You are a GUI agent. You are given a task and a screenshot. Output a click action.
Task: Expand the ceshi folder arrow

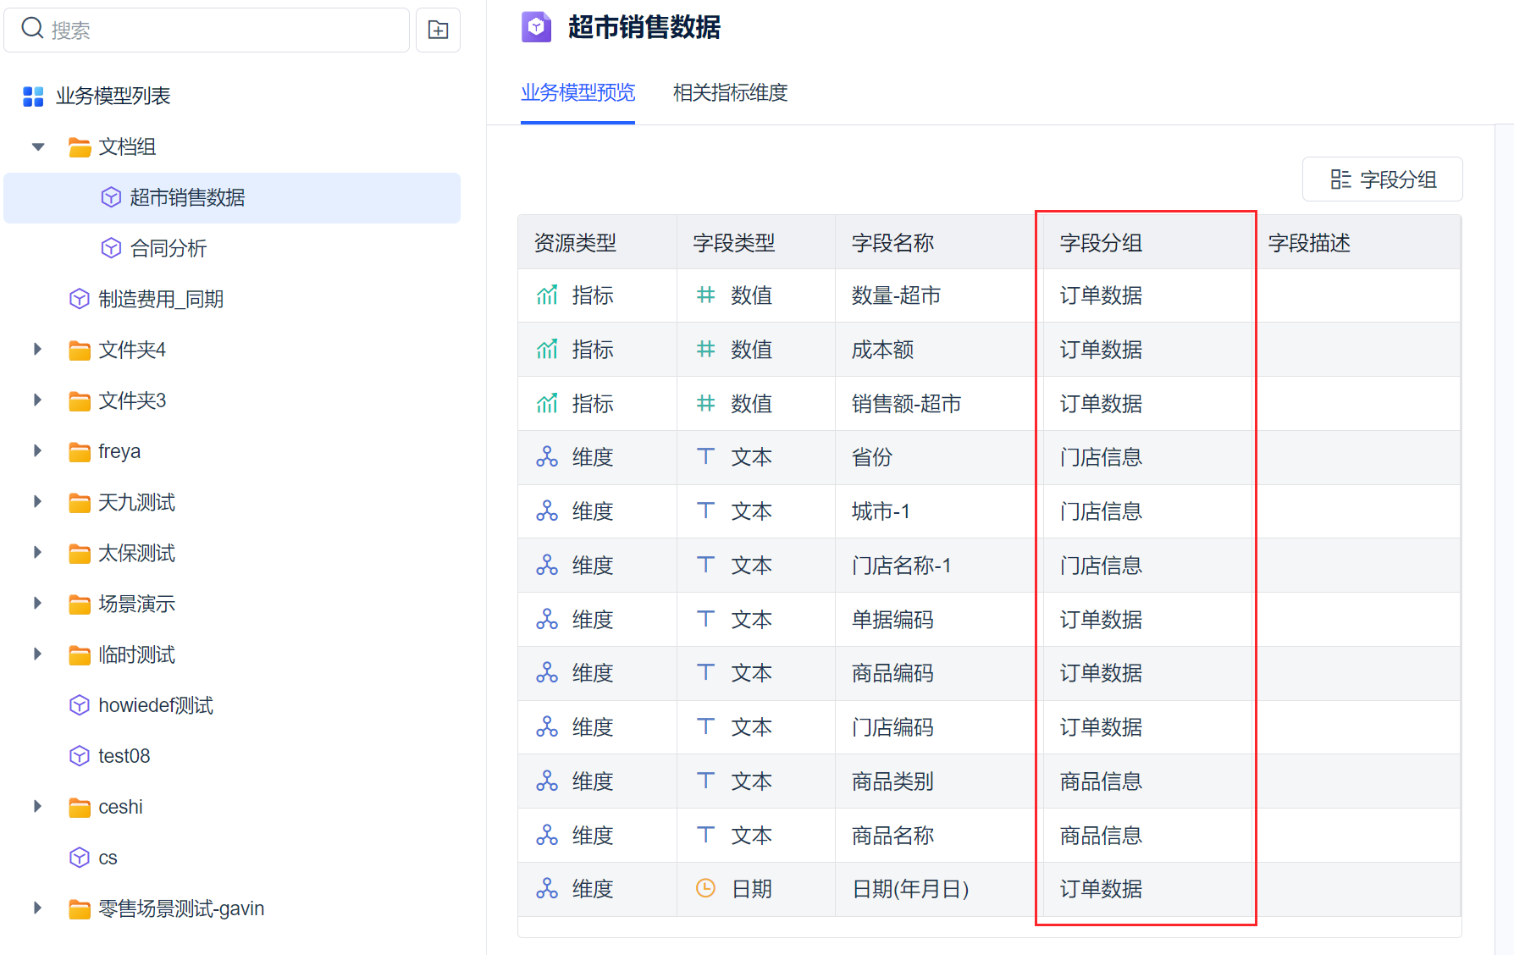point(37,806)
